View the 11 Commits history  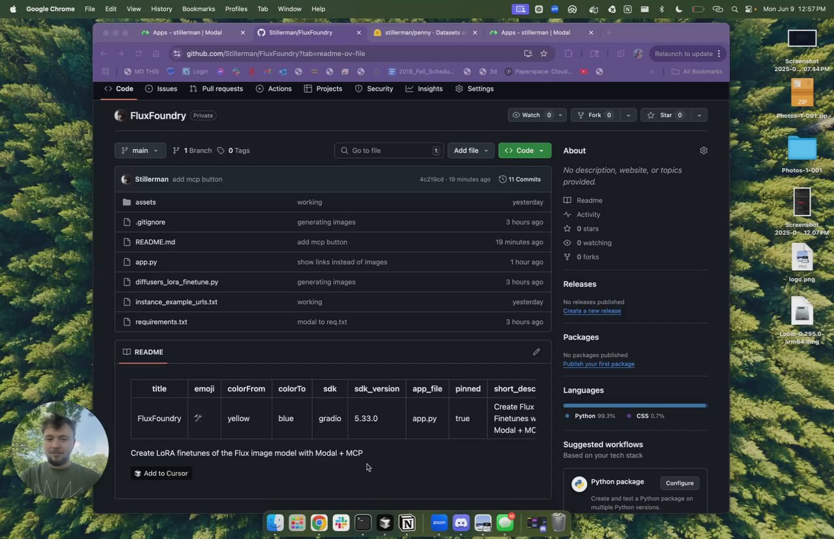point(520,179)
